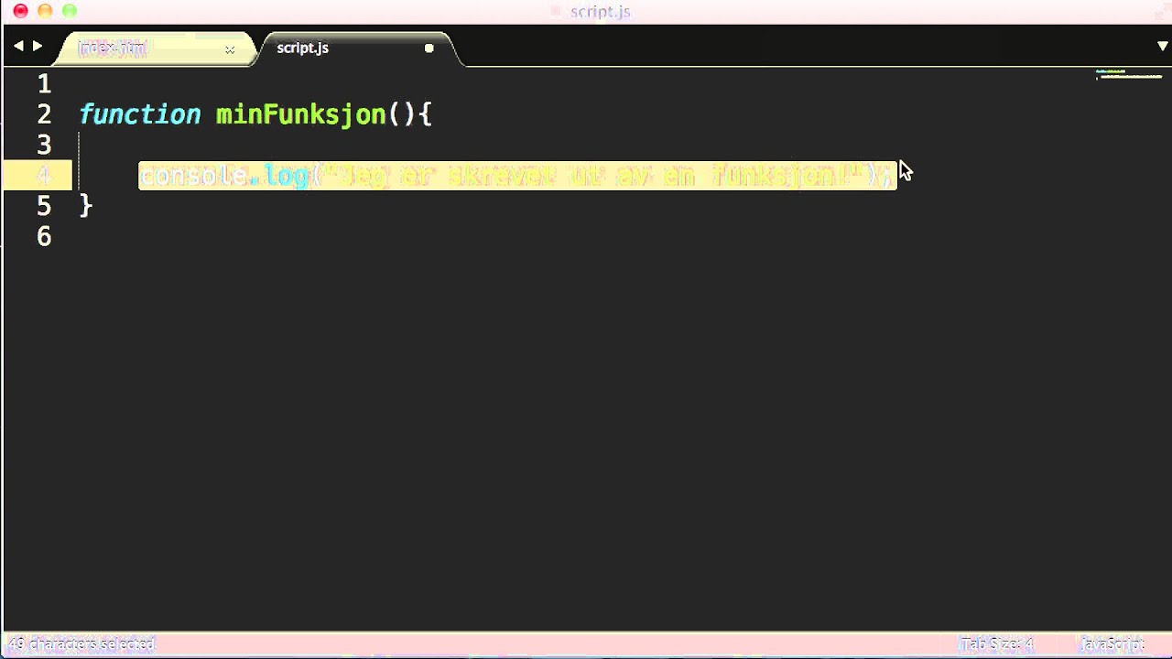This screenshot has height=659, width=1172.
Task: Click the script.js window title
Action: pos(600,12)
